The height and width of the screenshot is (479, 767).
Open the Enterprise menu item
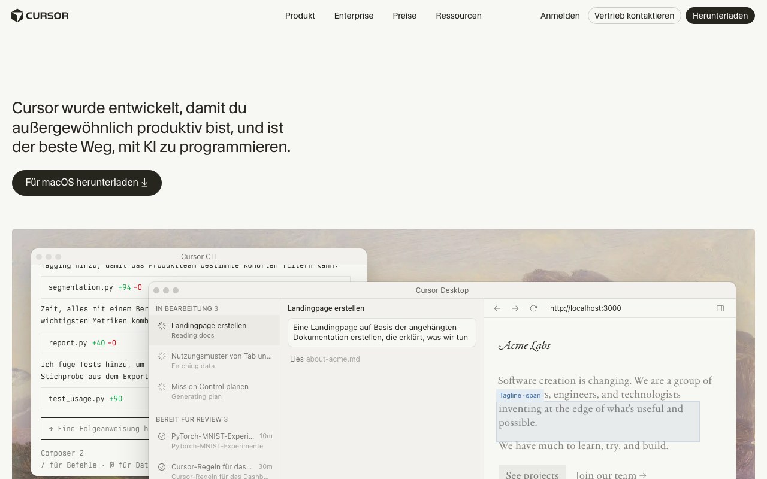pyautogui.click(x=354, y=16)
